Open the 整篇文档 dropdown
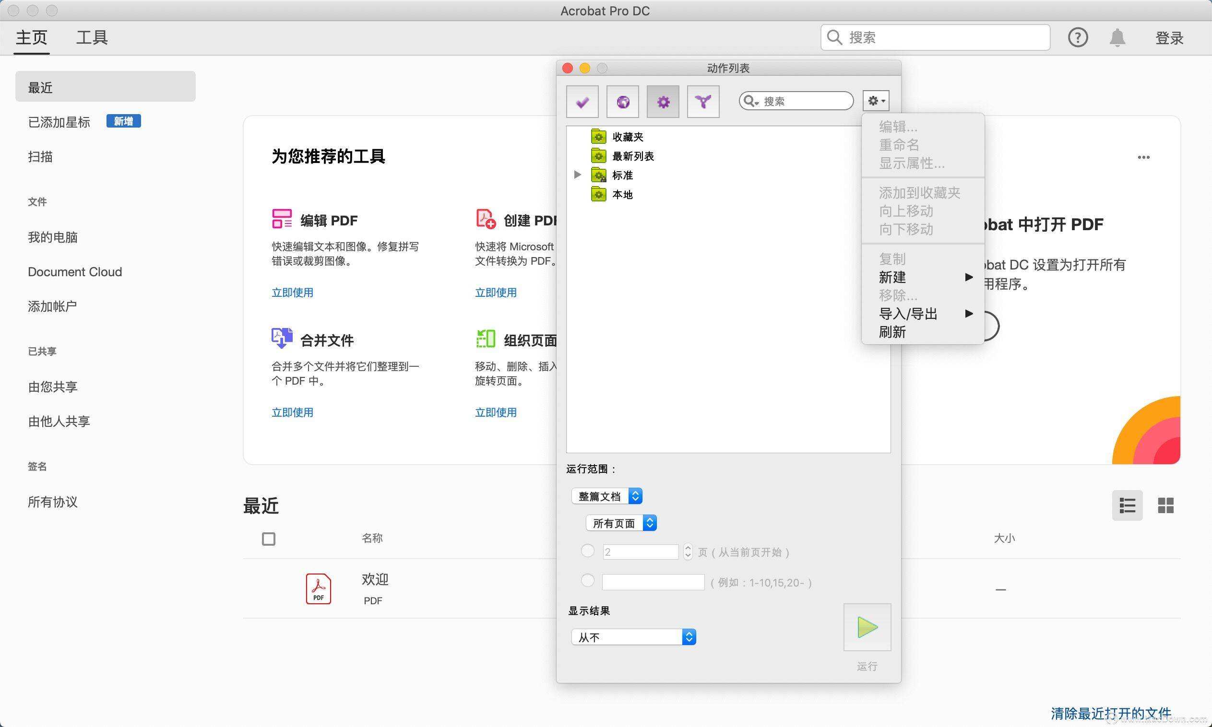 pos(607,496)
